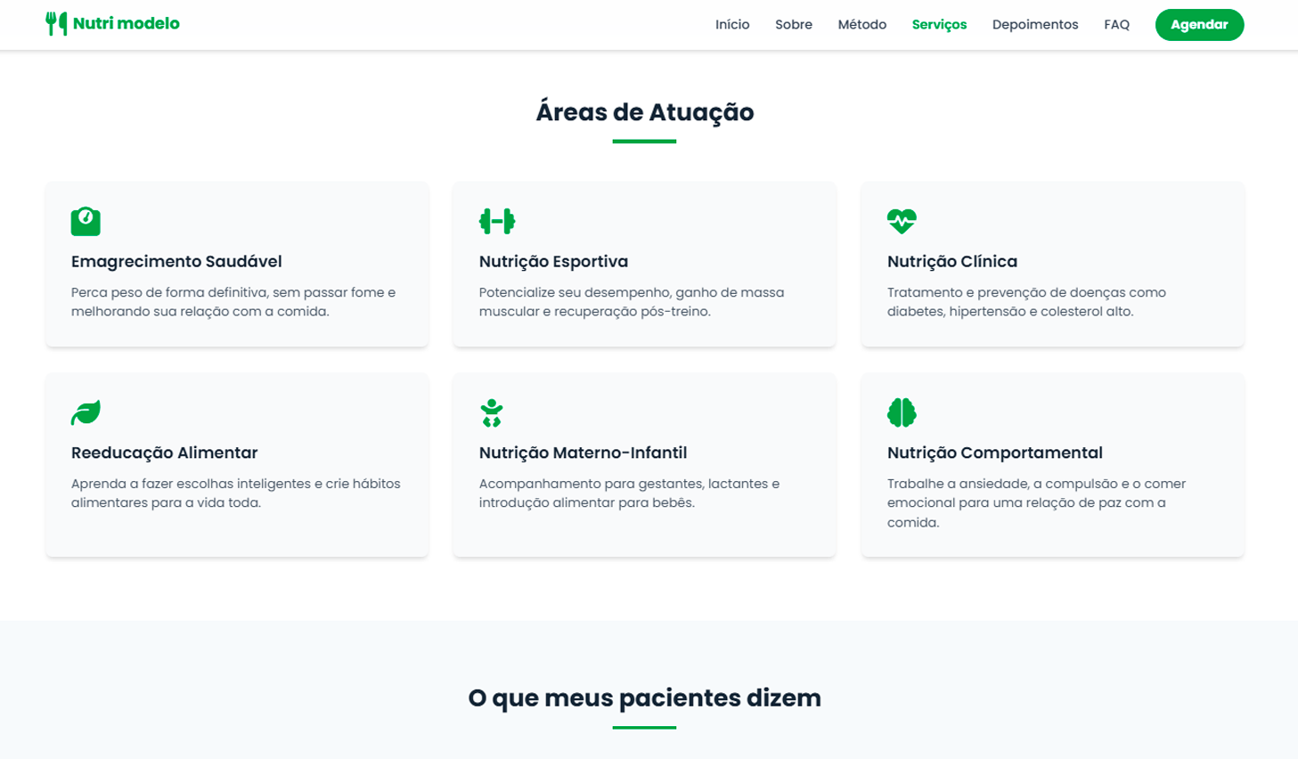Click the weight scale icon for Emagrecimento Saudável
The image size is (1298, 759).
click(x=86, y=221)
